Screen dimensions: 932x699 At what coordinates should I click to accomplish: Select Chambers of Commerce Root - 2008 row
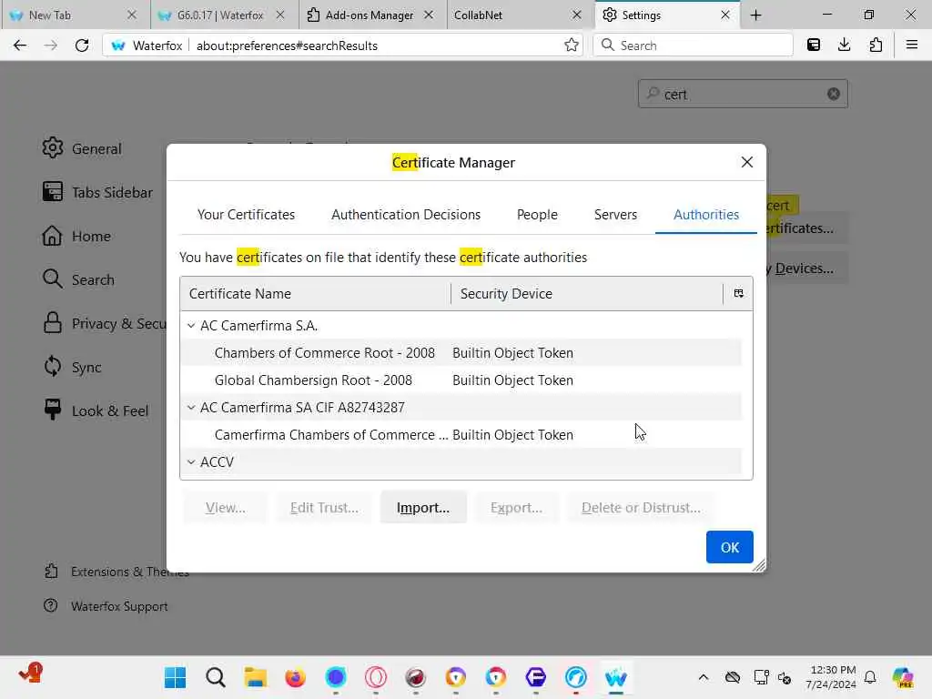(x=461, y=353)
